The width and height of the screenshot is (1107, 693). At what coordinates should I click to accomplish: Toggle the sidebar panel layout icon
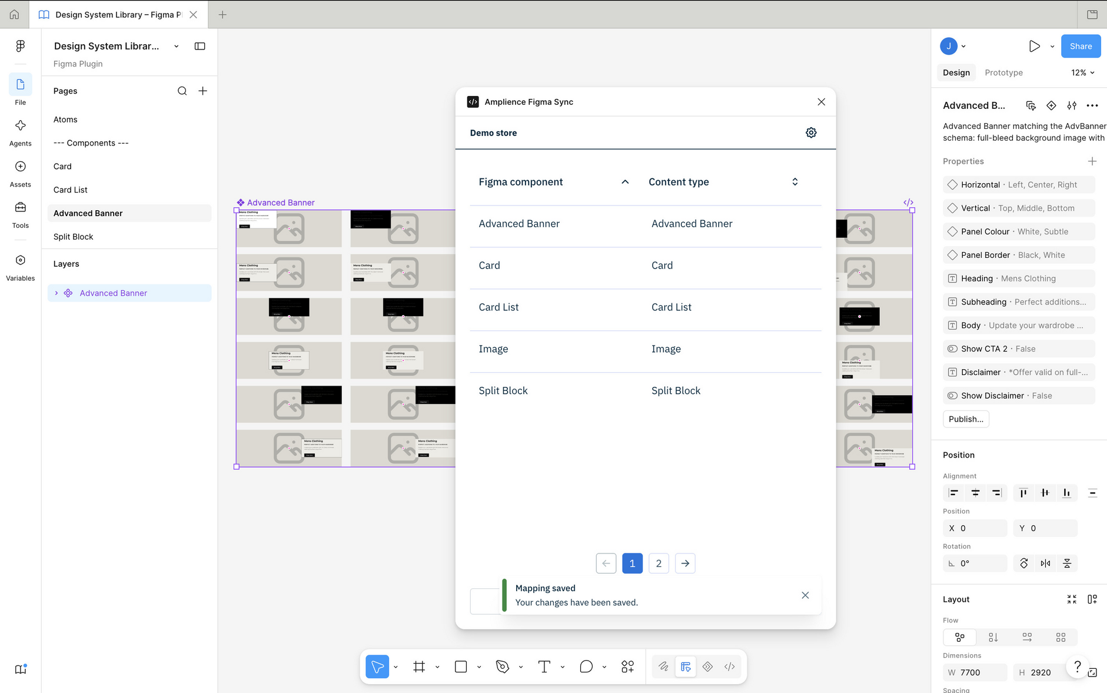pos(200,46)
